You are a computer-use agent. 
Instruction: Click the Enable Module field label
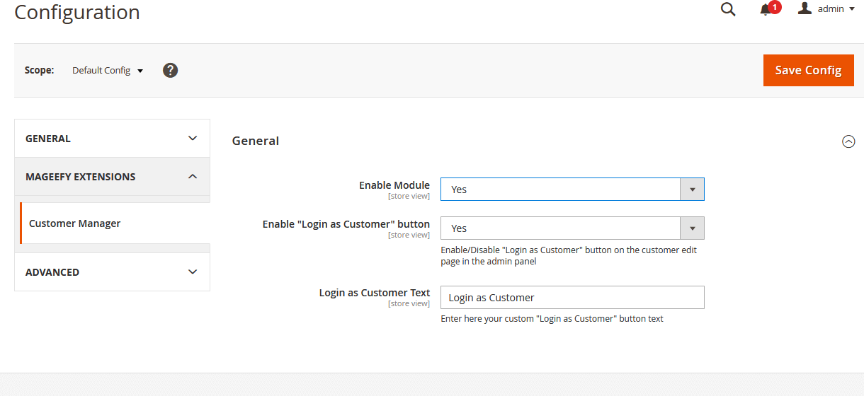click(x=394, y=185)
